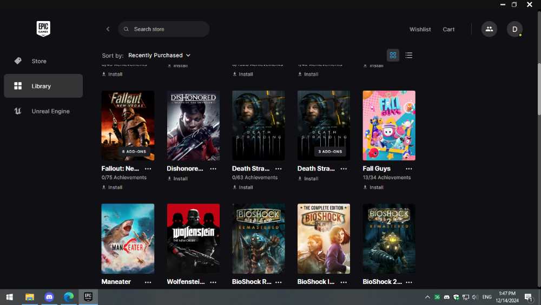Click in the Search store field
The height and width of the screenshot is (305, 541).
pos(164,29)
